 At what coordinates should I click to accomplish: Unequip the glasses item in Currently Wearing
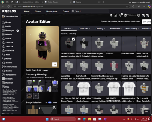(x=55, y=89)
